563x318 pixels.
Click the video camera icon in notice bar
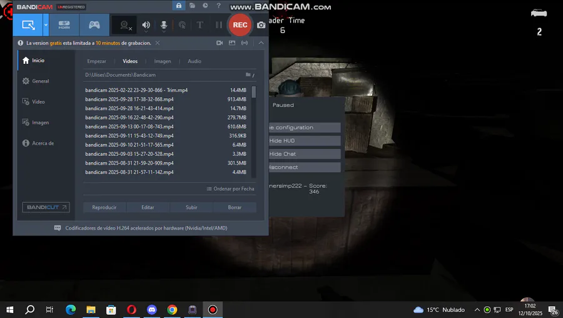click(220, 43)
